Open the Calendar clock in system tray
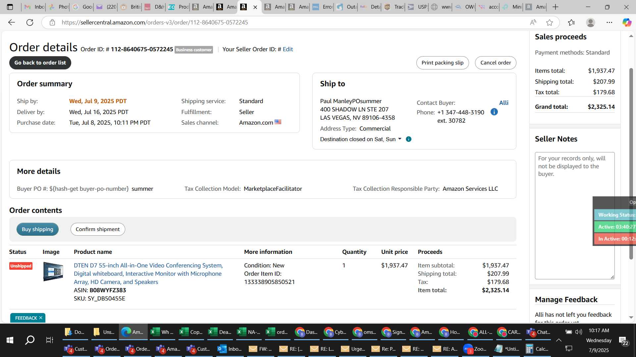This screenshot has height=357, width=636. click(599, 340)
